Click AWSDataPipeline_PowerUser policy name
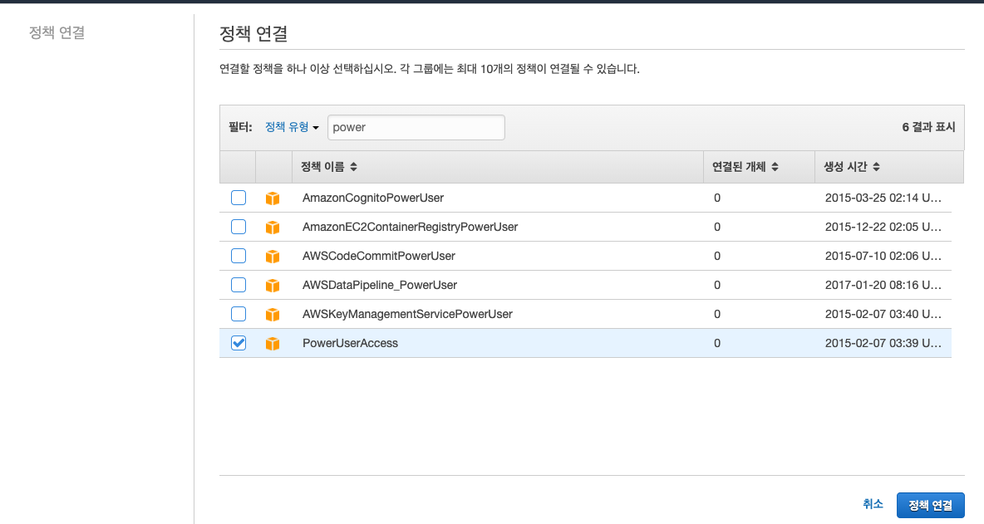 (x=380, y=285)
